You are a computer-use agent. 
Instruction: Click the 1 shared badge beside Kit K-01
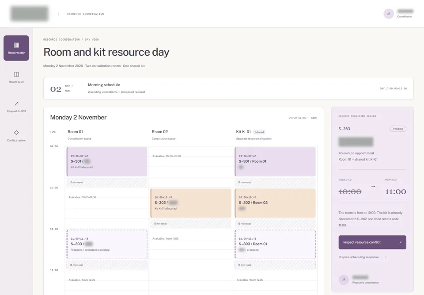click(x=259, y=132)
